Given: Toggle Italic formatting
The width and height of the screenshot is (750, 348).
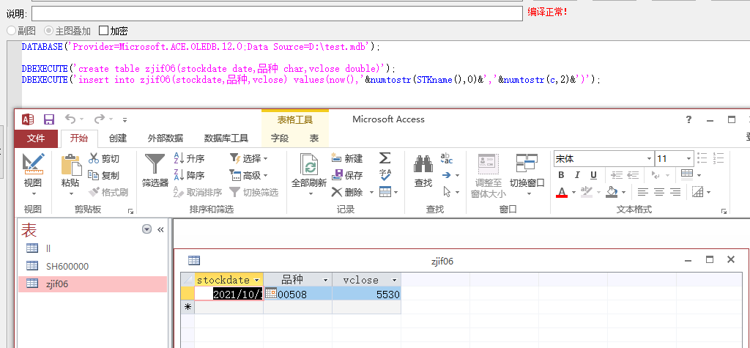Looking at the screenshot, I should [x=577, y=175].
